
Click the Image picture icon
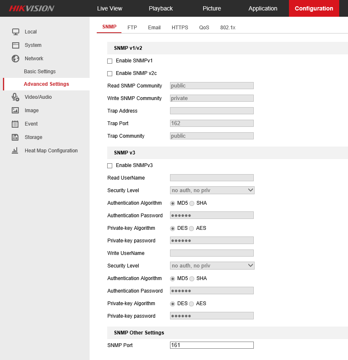pos(15,111)
